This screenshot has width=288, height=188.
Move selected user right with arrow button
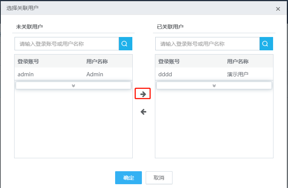point(143,94)
